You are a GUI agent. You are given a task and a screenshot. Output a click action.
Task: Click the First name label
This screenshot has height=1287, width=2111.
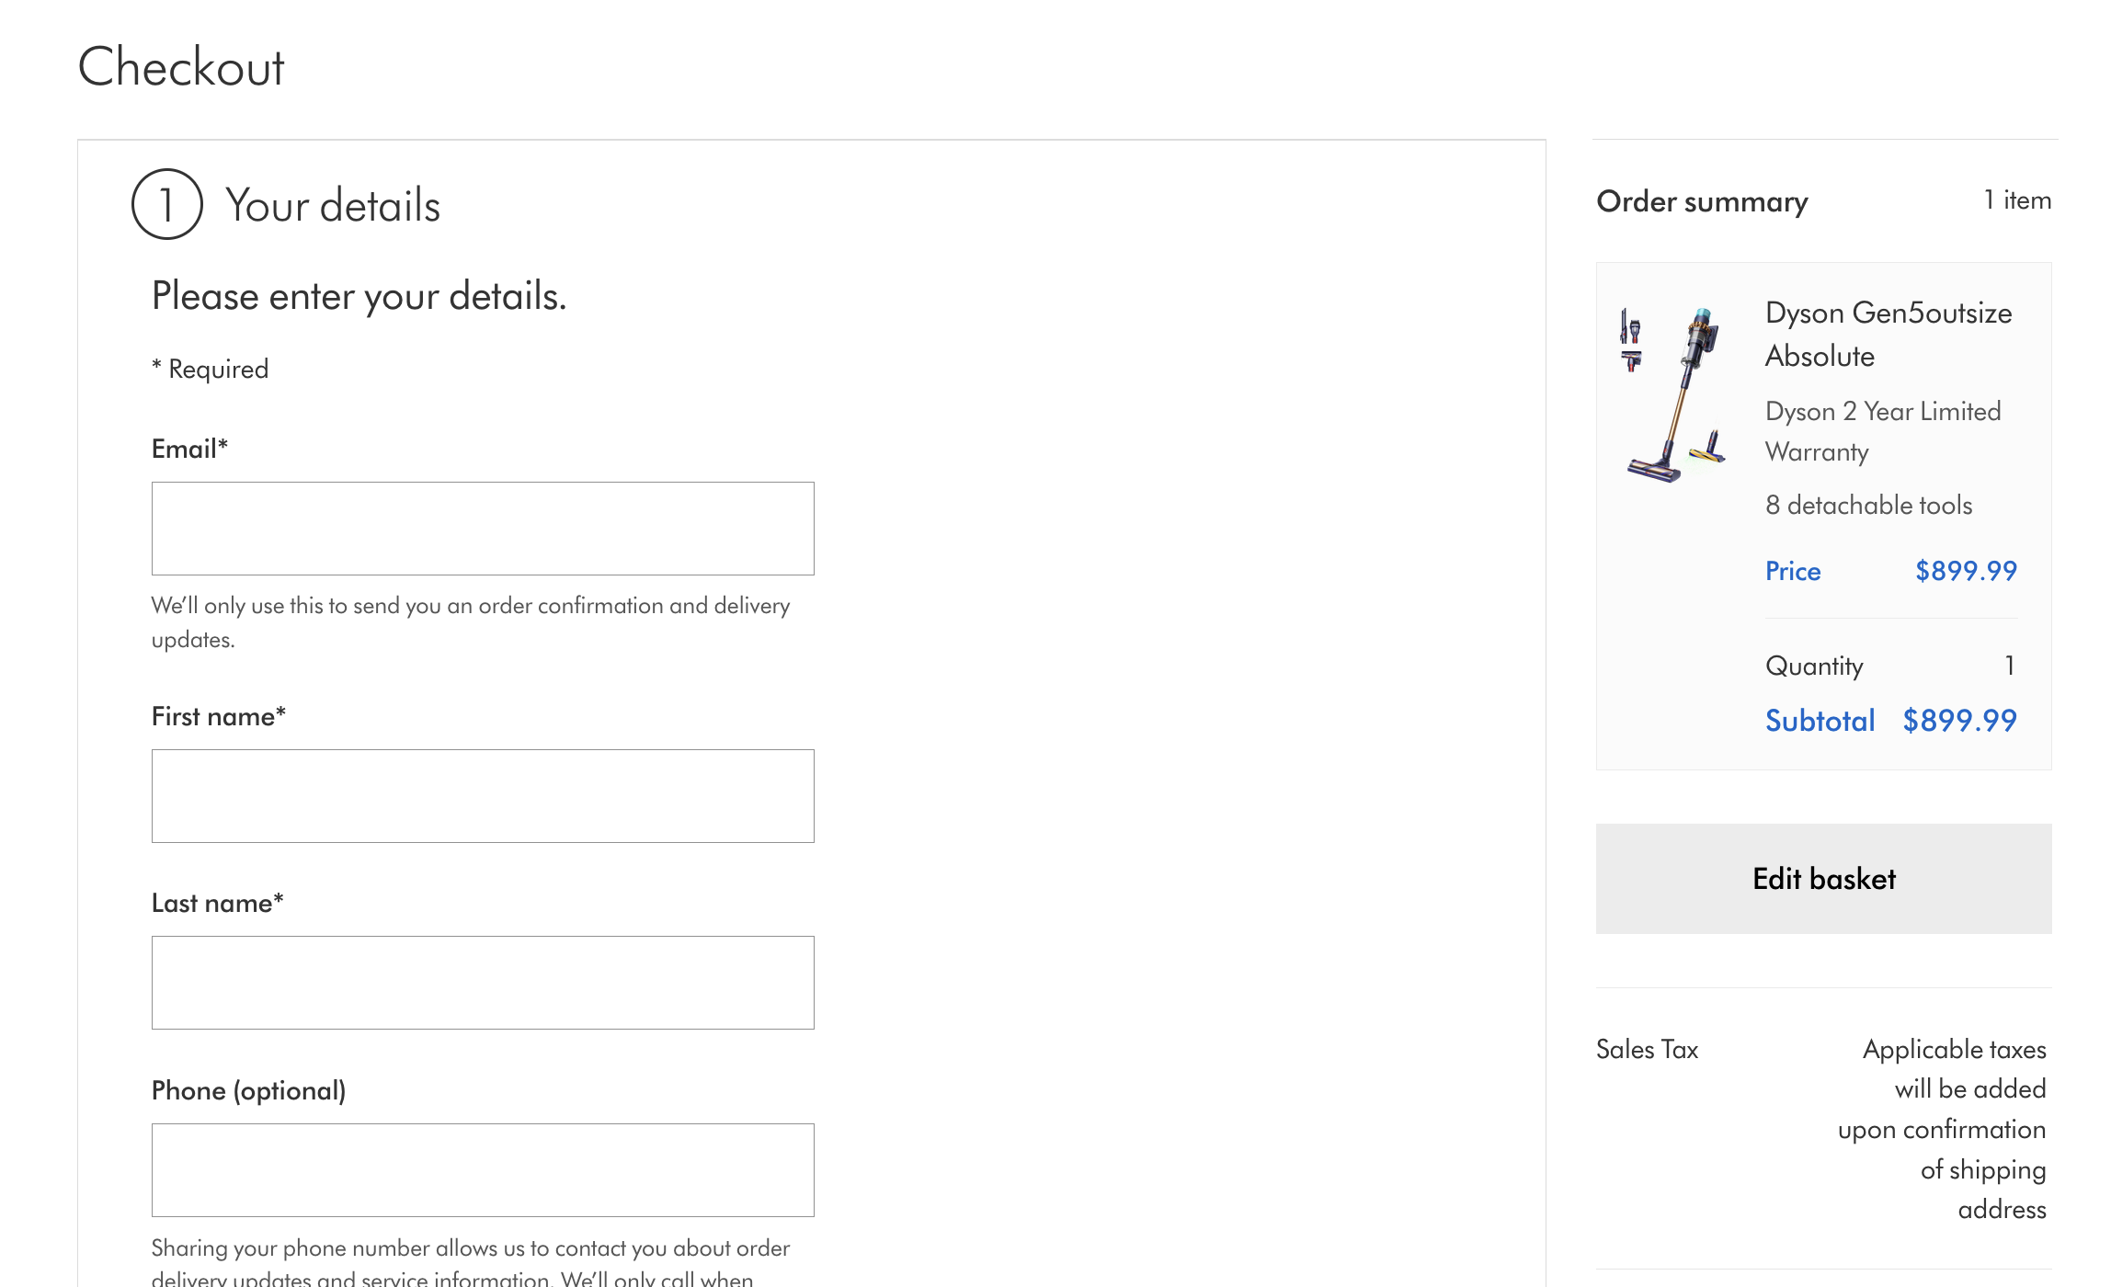[x=219, y=716]
